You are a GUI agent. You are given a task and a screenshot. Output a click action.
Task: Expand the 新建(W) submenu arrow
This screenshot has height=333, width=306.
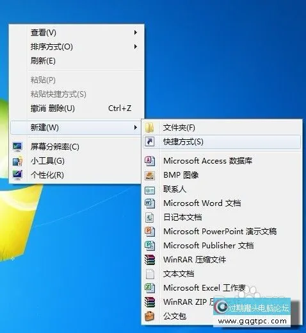[136, 128]
